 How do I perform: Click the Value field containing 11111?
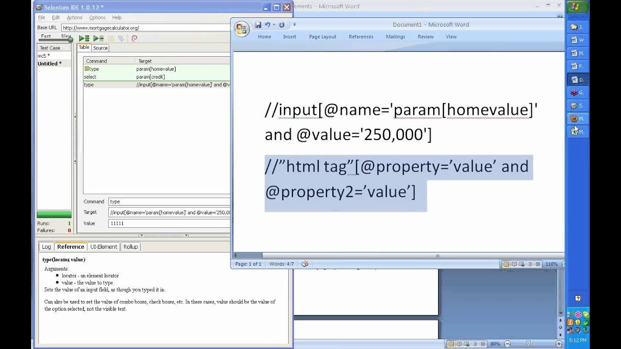point(169,223)
